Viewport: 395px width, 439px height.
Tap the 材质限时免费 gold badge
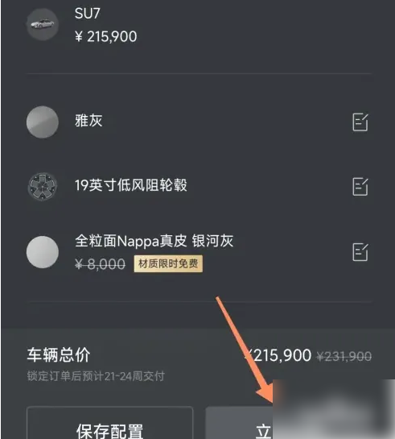(168, 263)
